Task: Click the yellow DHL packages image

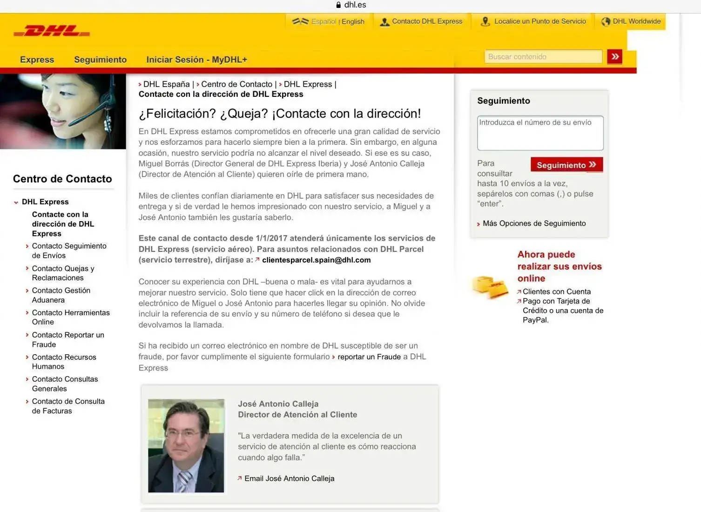Action: click(x=490, y=287)
